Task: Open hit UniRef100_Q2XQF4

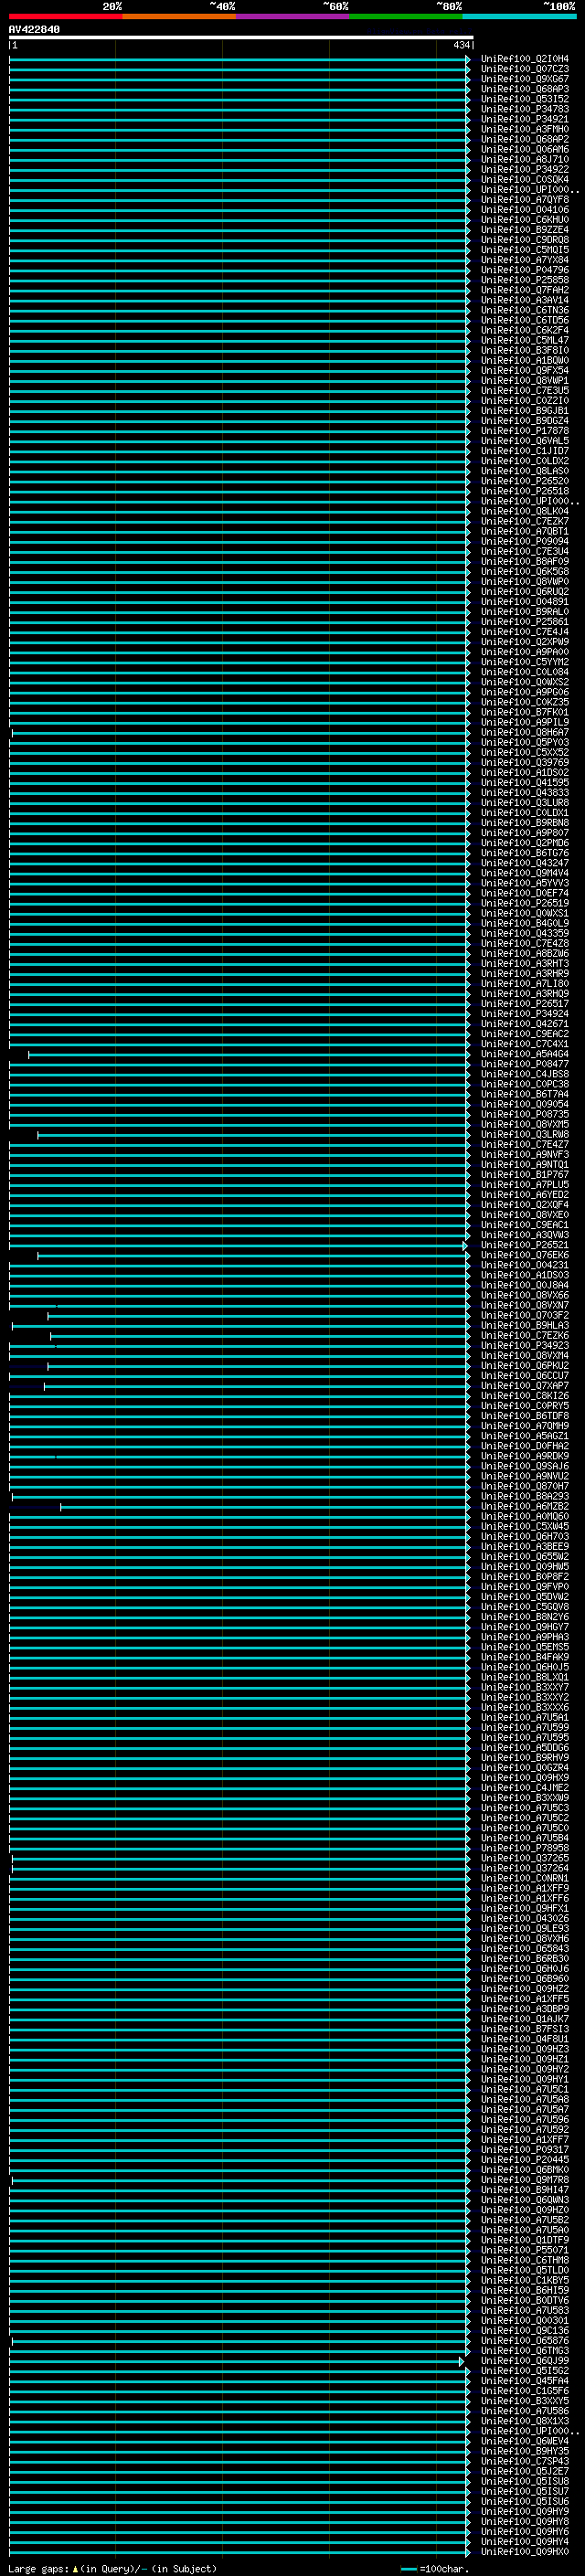Action: (525, 1205)
